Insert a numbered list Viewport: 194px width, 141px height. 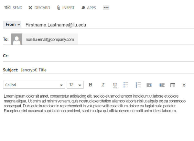tap(138, 85)
